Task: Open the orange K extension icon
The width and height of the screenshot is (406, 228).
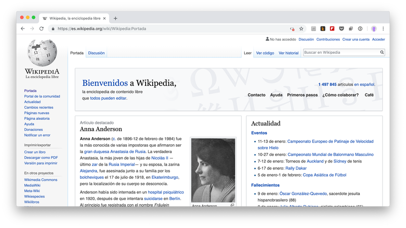Action: tap(323, 29)
